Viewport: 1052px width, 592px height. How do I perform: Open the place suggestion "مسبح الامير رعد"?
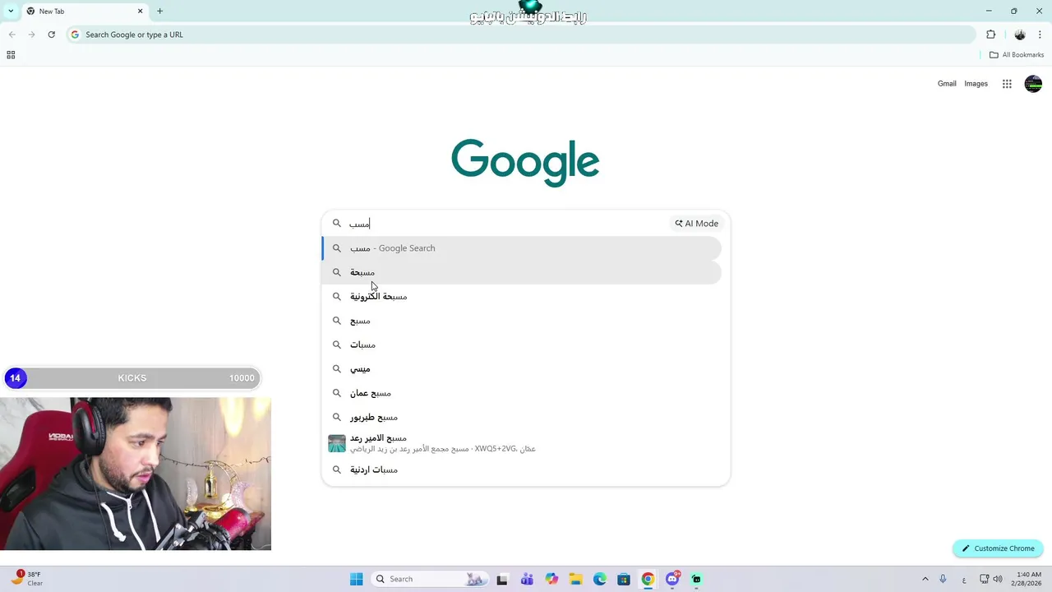coord(522,443)
